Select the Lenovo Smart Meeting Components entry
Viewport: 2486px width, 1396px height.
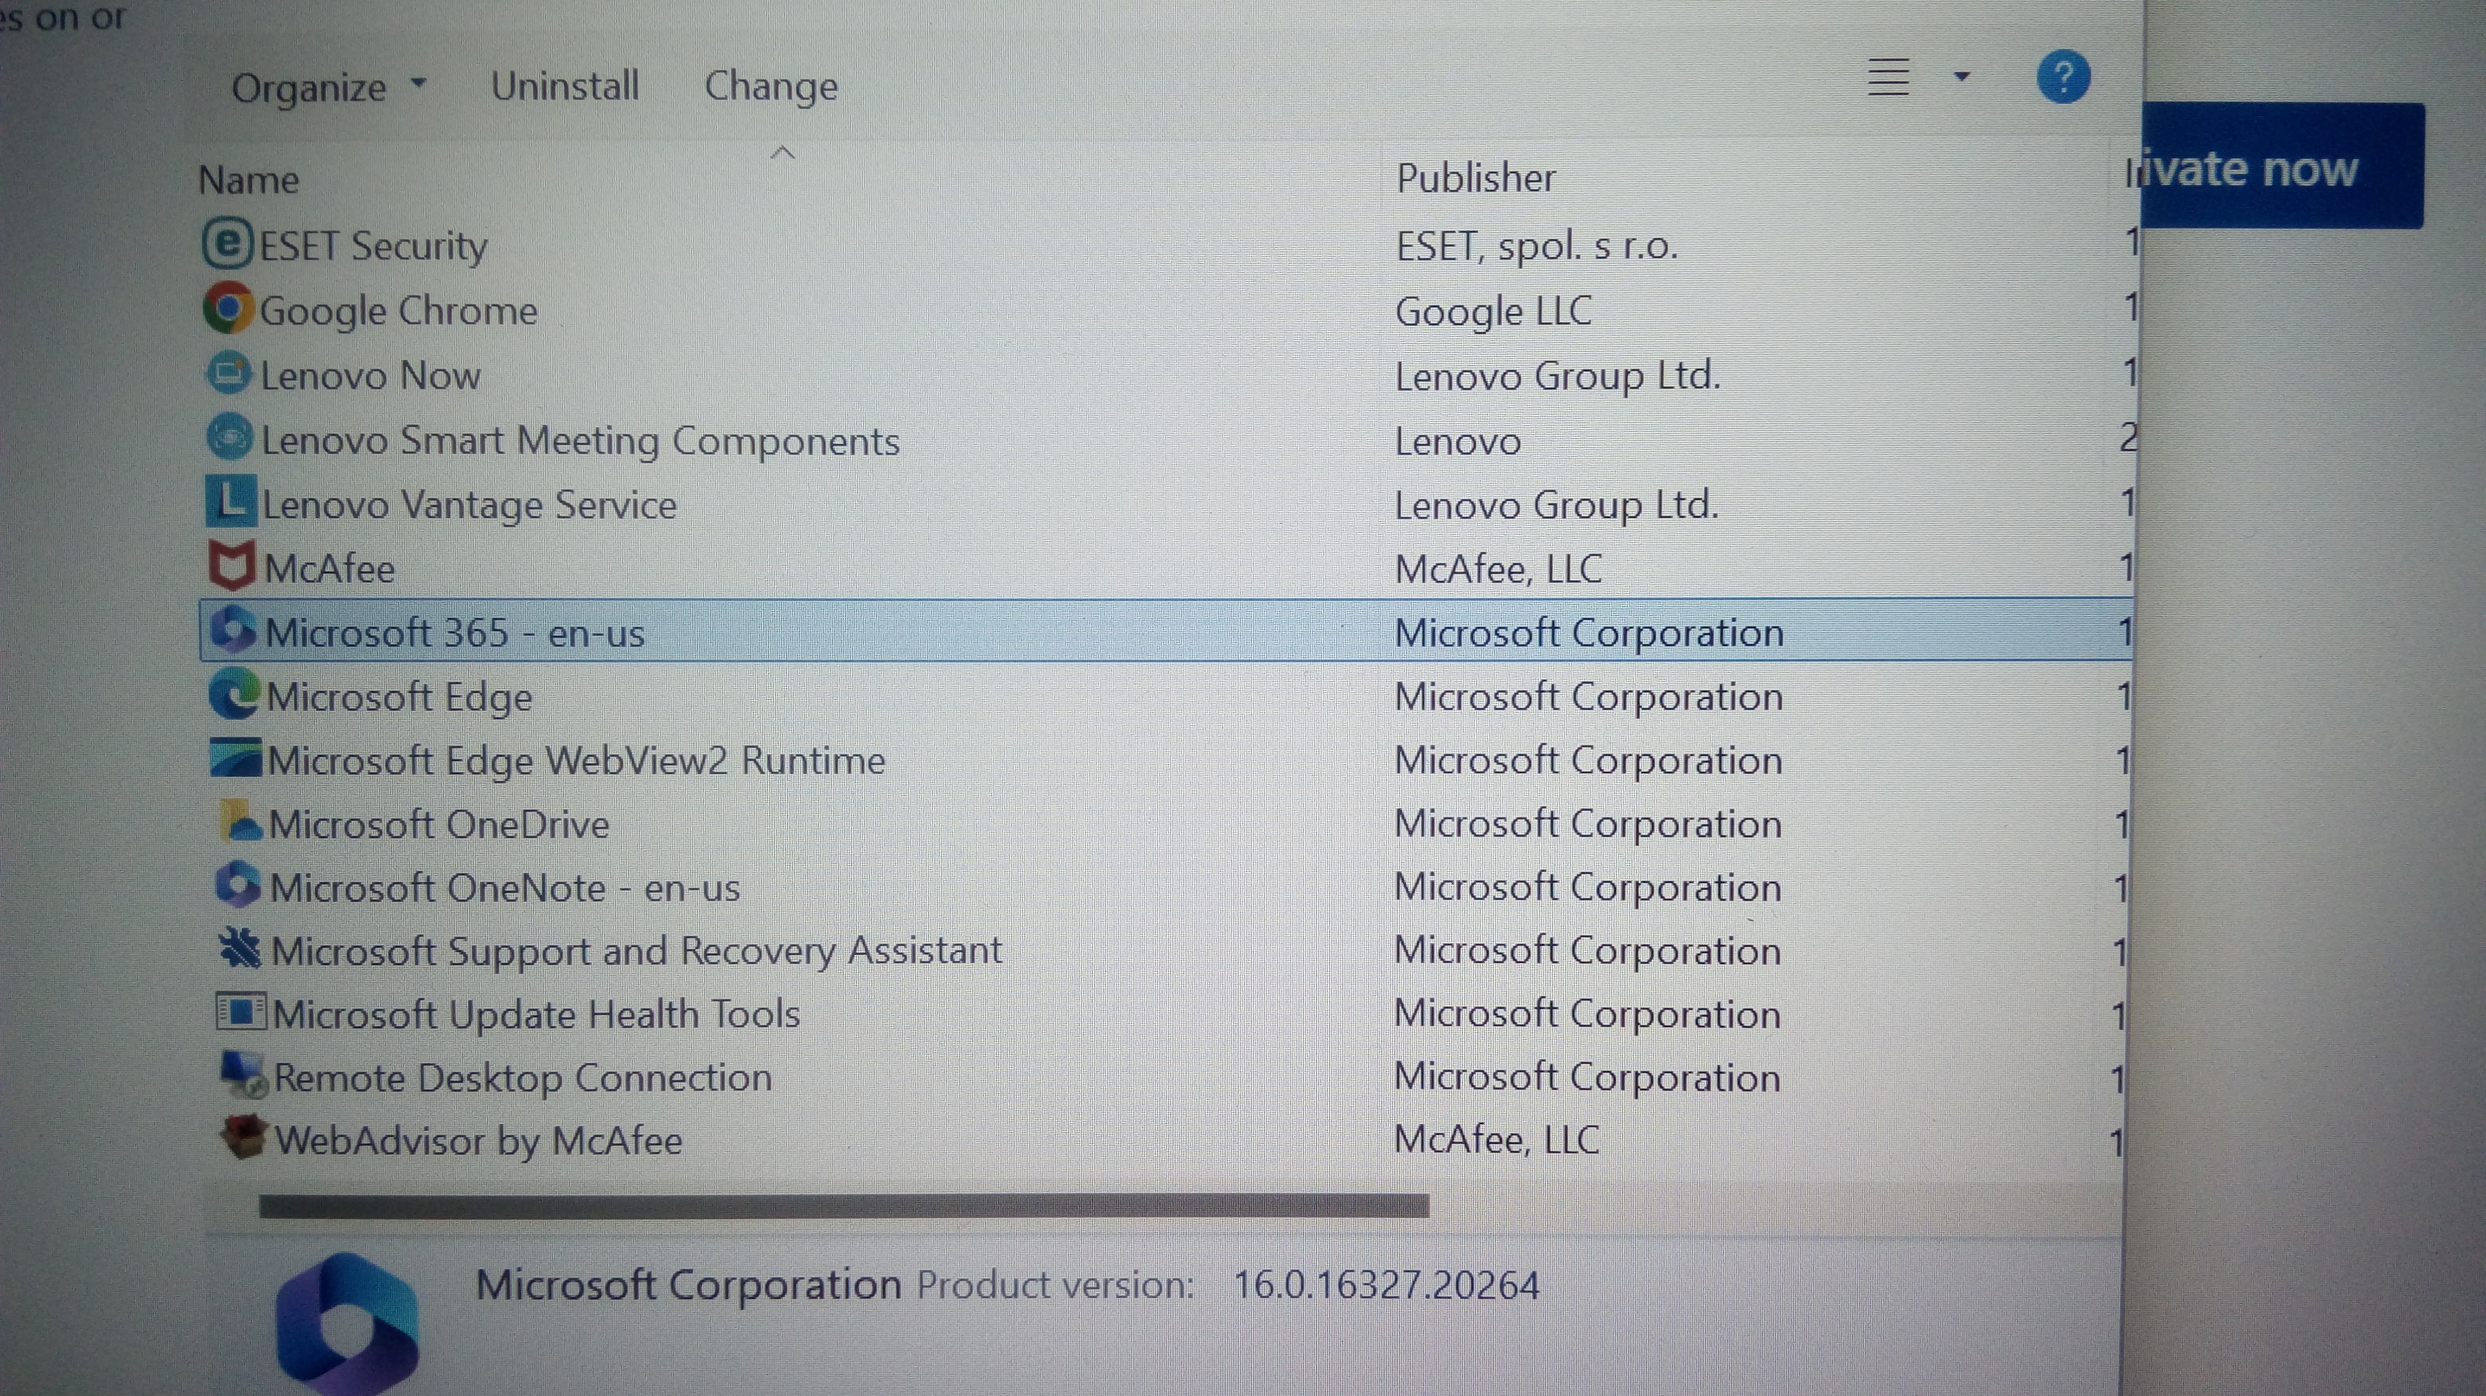[580, 441]
